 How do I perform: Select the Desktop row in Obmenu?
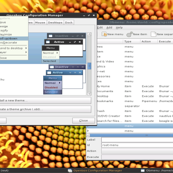135,96
